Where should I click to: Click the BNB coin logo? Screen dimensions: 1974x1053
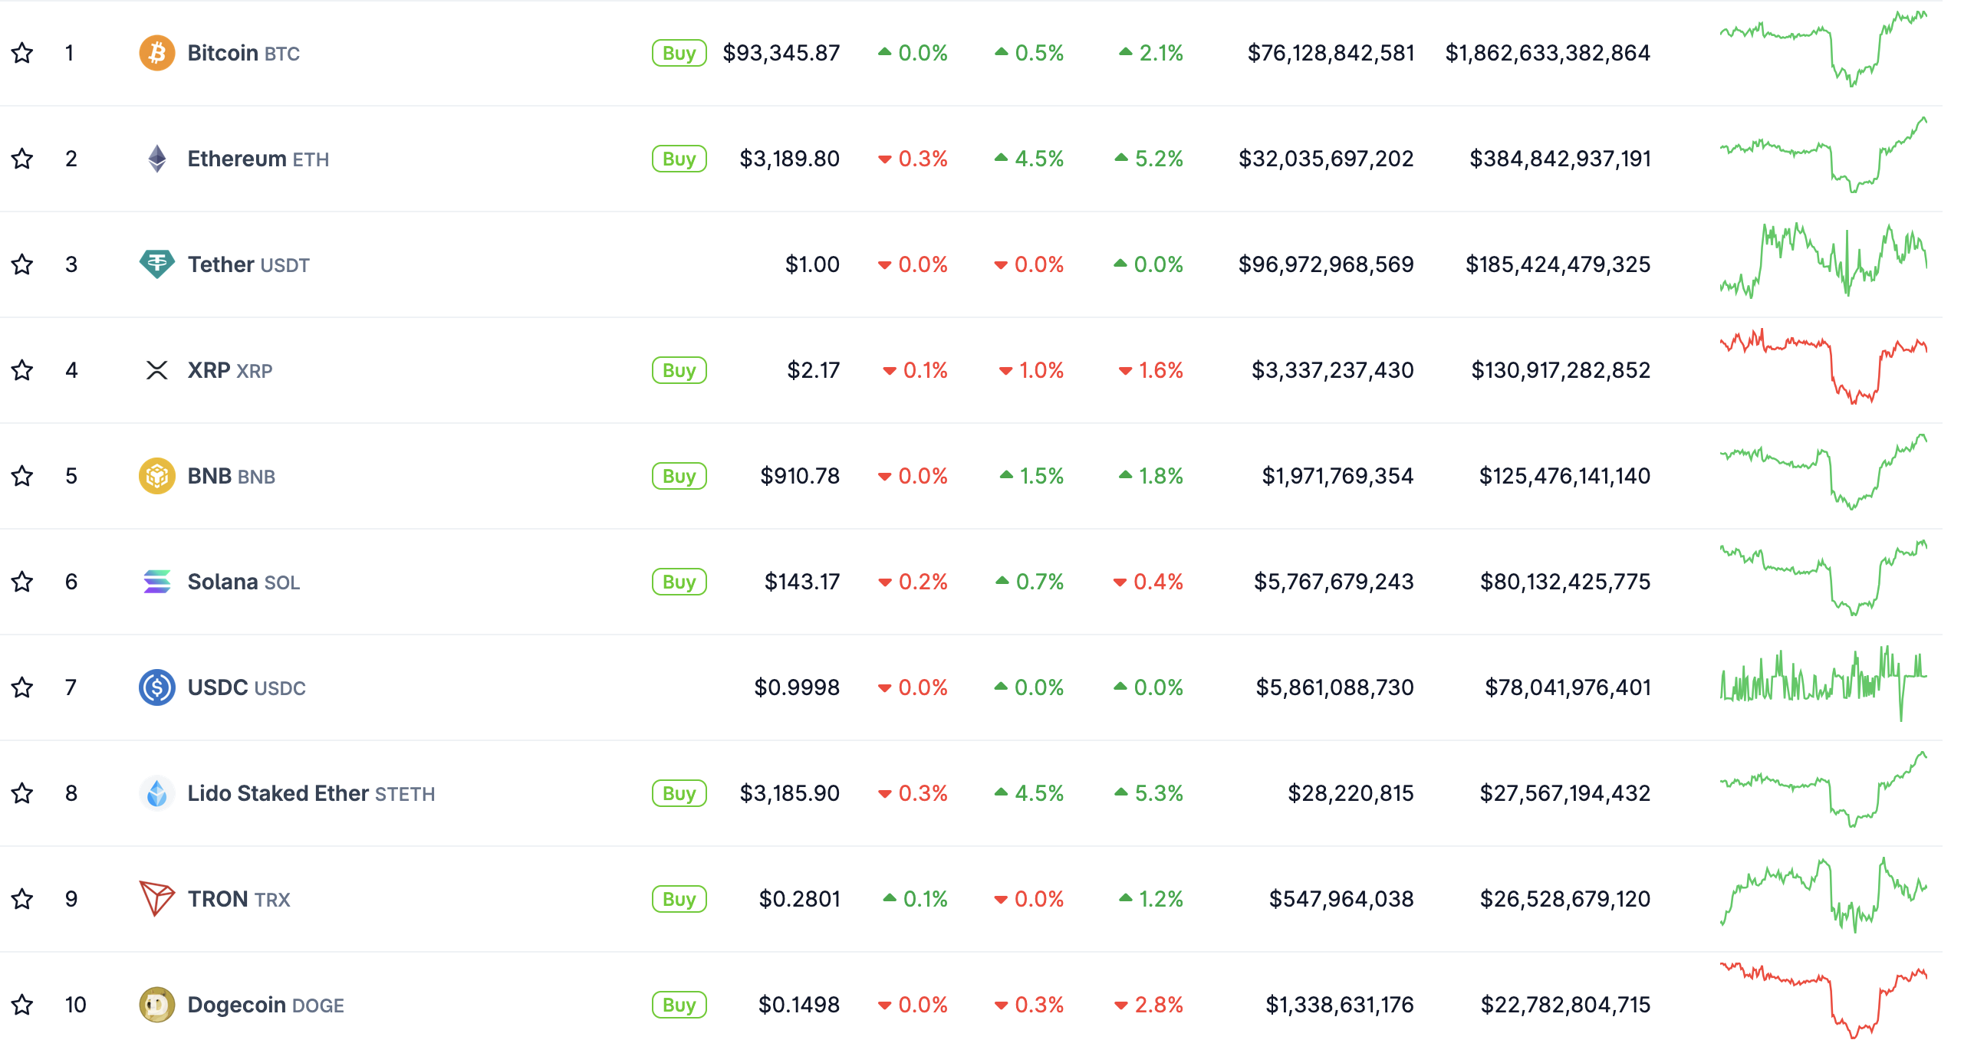(x=157, y=476)
